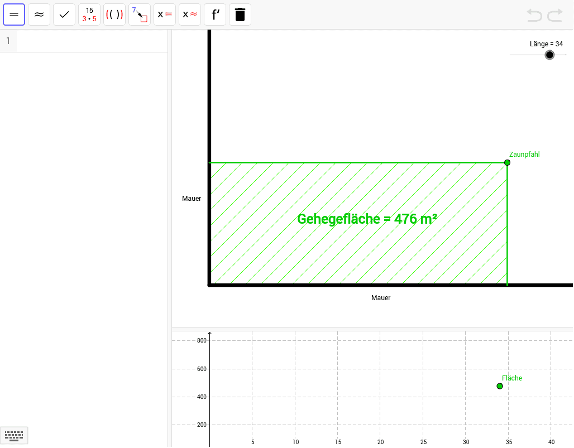Click the Gehegefläche = 476 m² text

(367, 219)
